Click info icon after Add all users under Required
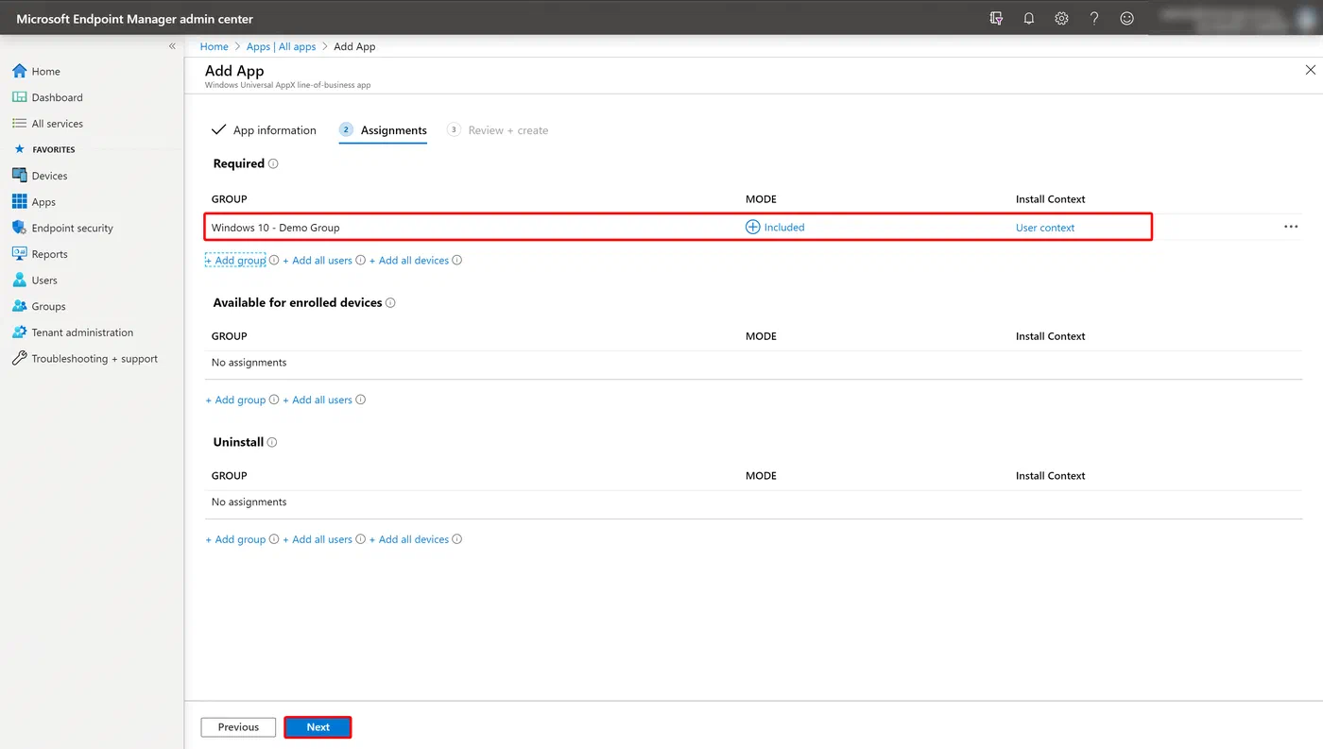This screenshot has height=749, width=1323. (x=360, y=261)
